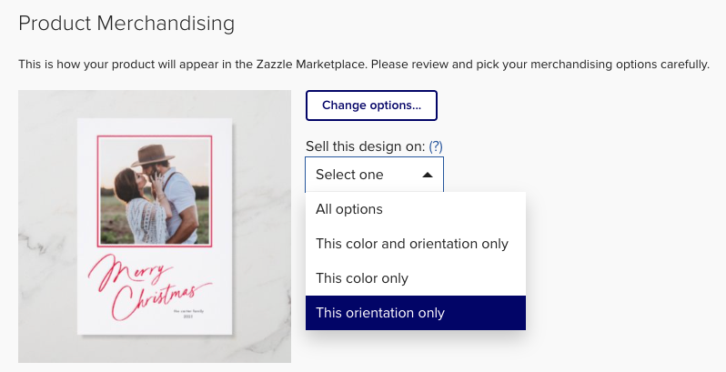The height and width of the screenshot is (372, 726).
Task: Click the Product Merchandising heading
Action: (x=126, y=23)
